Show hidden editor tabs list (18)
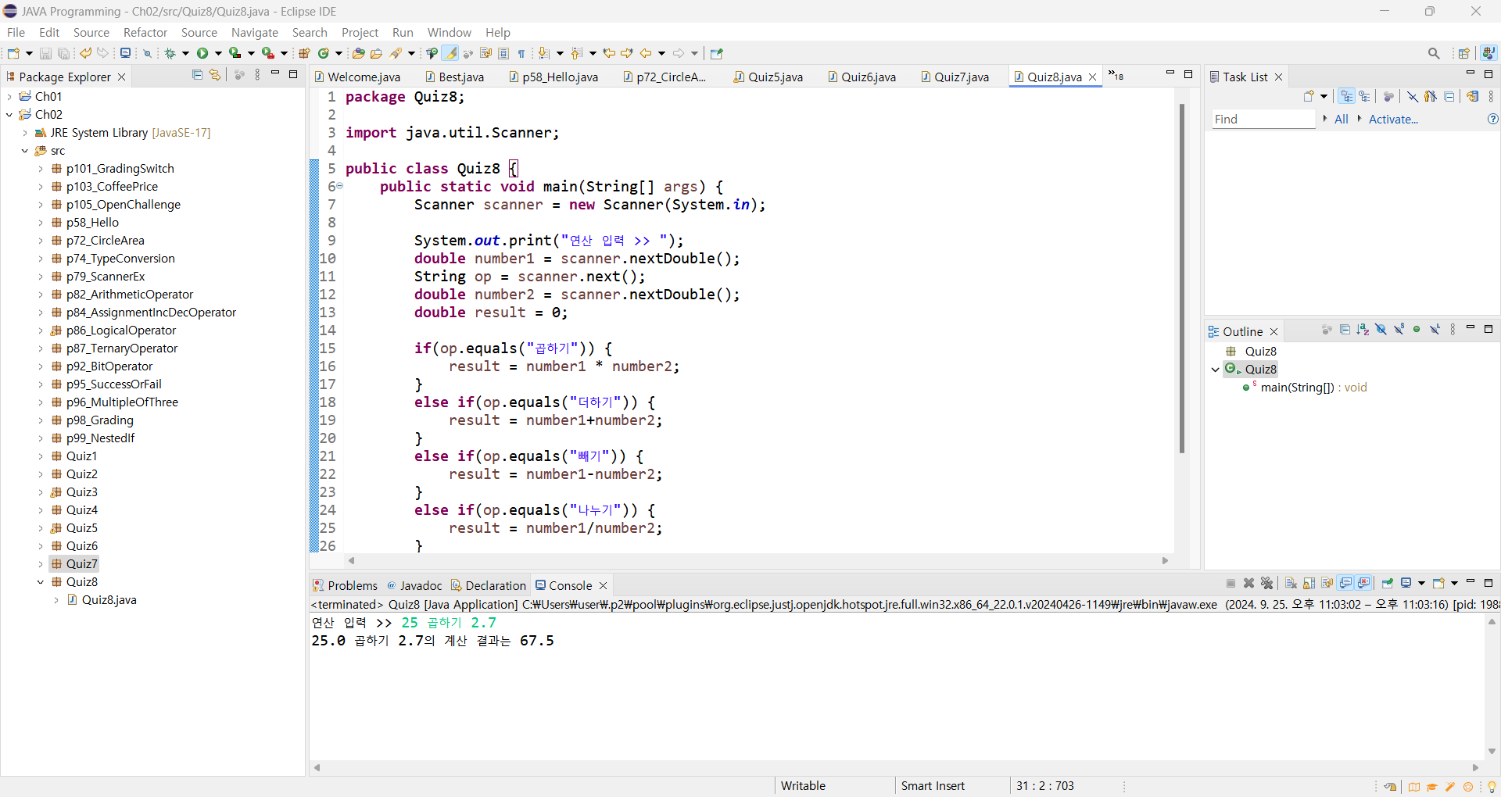 tap(1116, 75)
